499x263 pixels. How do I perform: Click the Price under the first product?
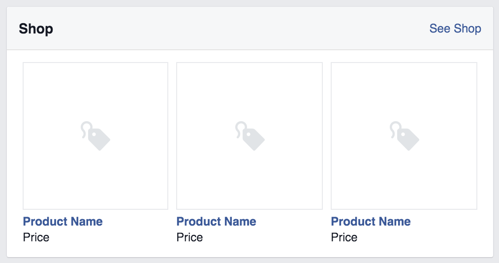click(x=36, y=237)
